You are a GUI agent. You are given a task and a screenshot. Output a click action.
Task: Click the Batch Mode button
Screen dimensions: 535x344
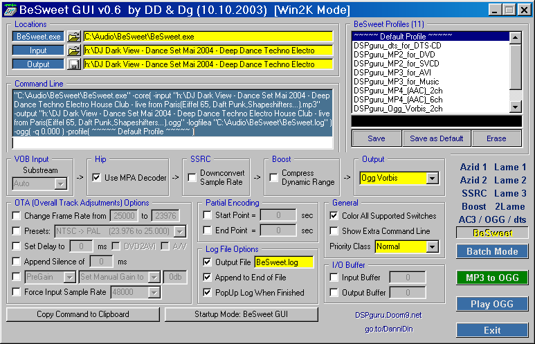492,251
